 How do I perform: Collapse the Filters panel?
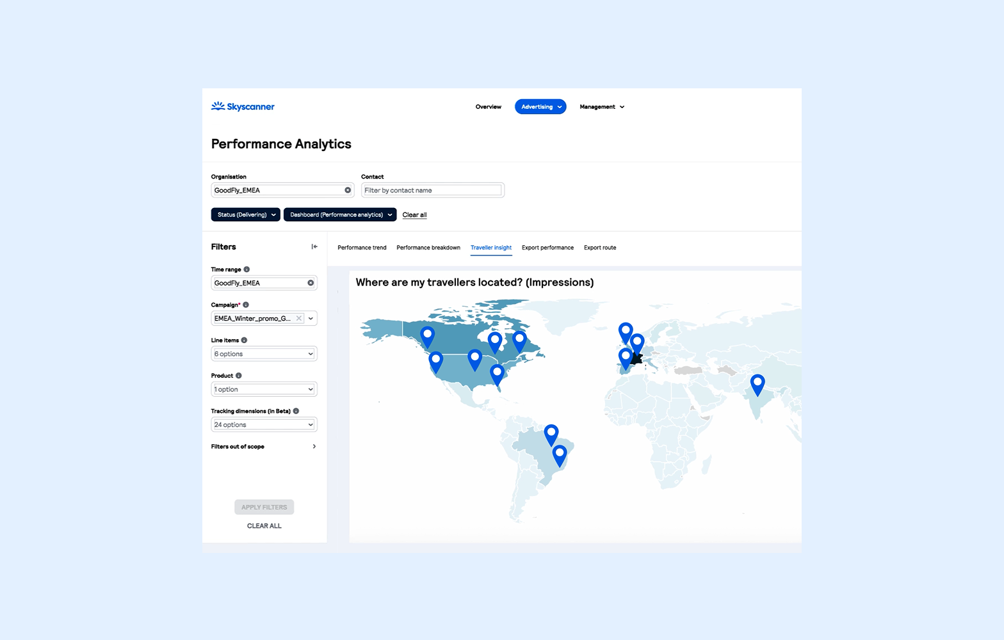point(314,247)
